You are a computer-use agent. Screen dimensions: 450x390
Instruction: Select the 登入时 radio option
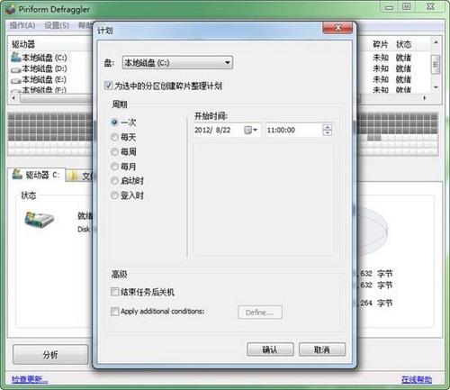pos(114,195)
